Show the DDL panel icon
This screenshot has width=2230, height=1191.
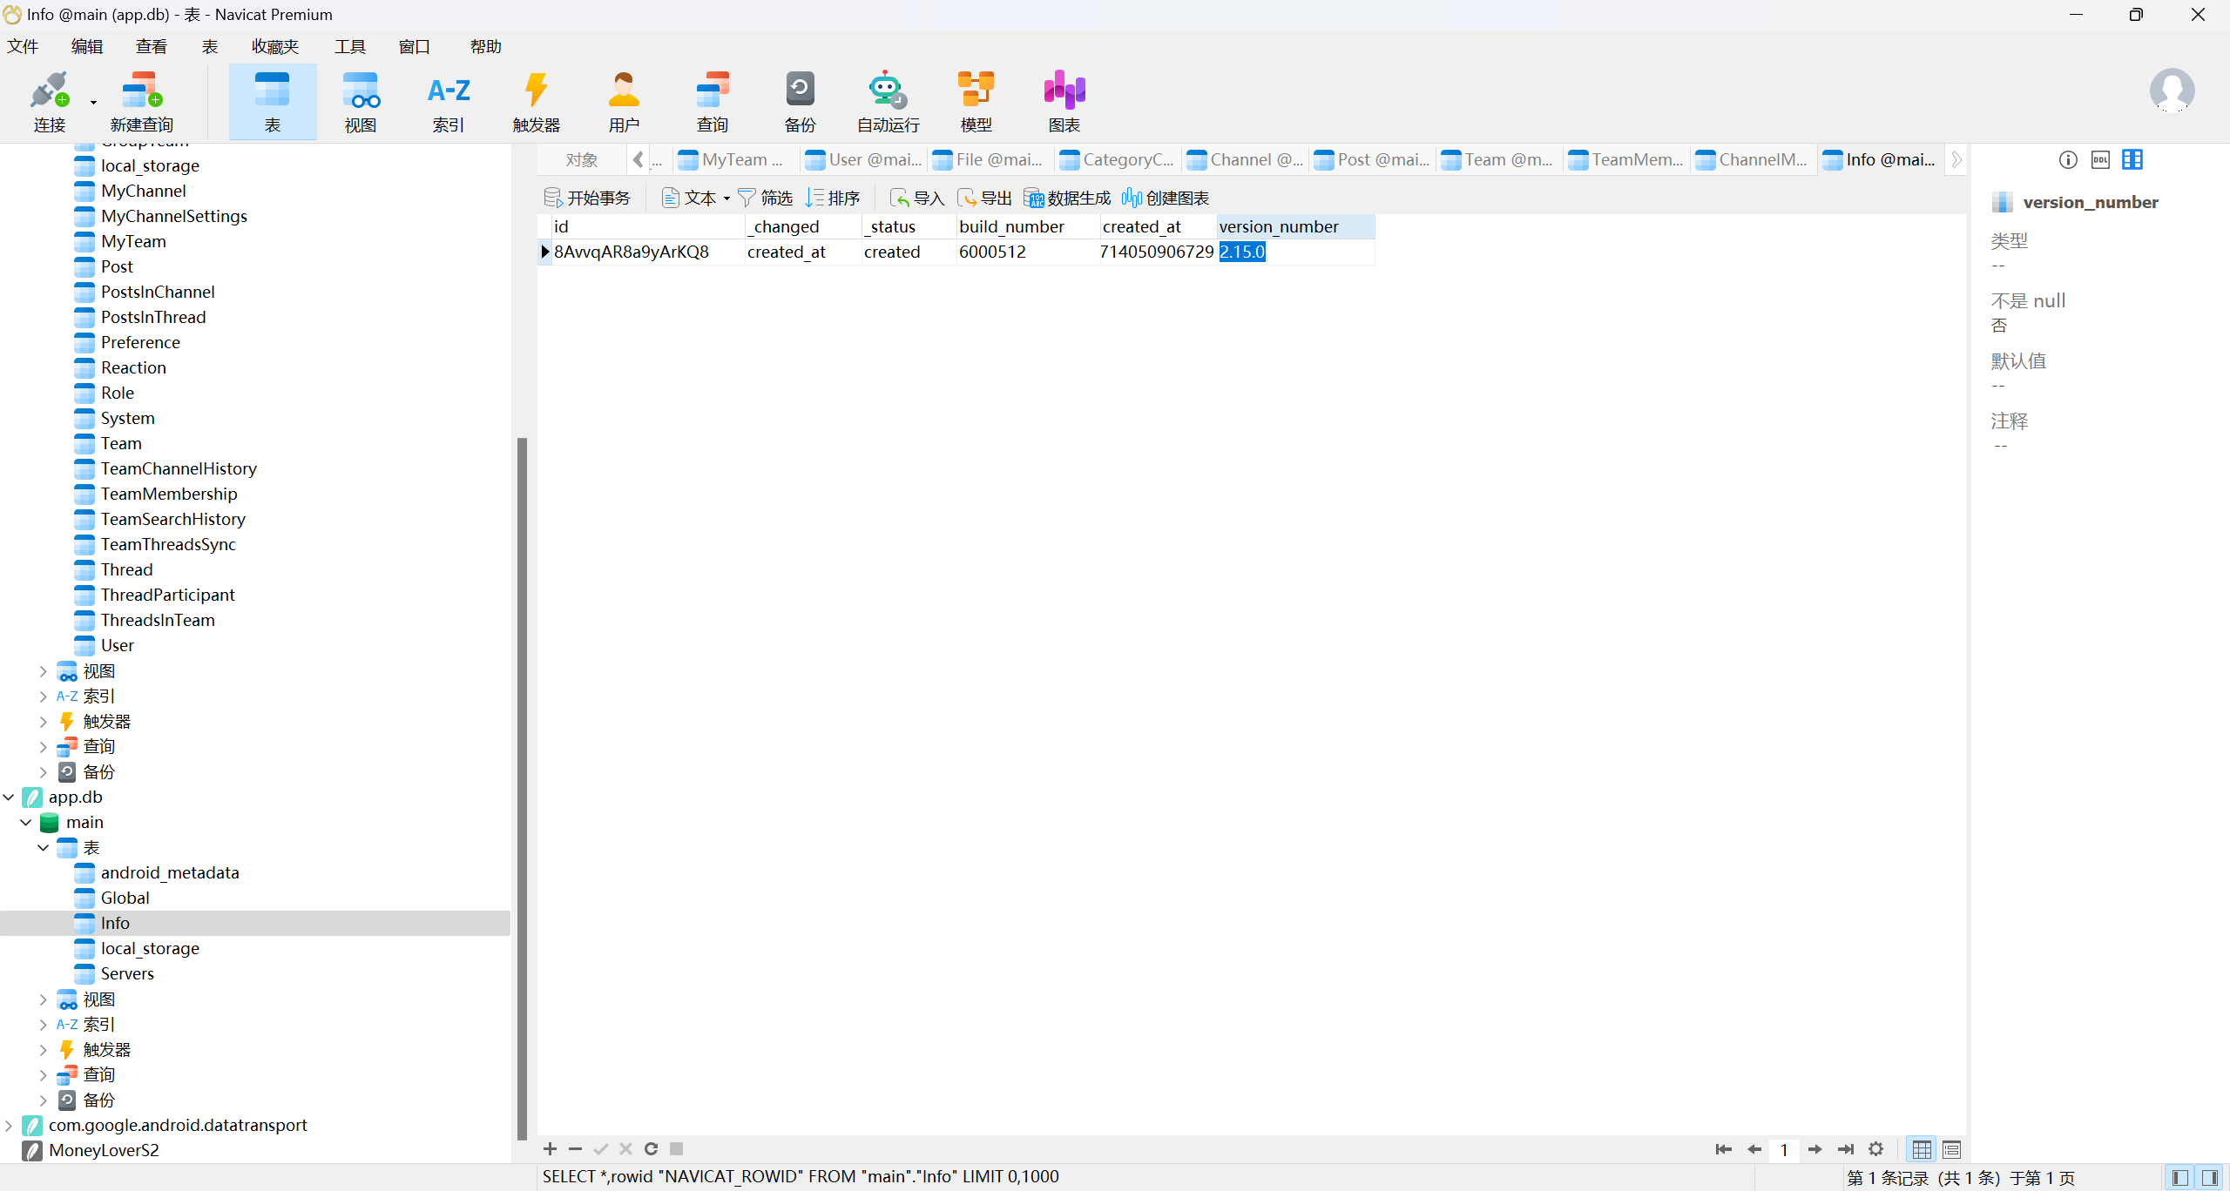[2100, 159]
